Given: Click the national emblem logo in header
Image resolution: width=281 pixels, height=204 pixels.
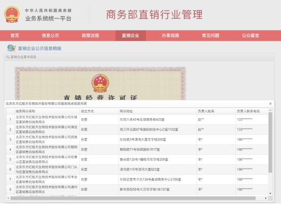Looking at the screenshot, I should pos(12,15).
